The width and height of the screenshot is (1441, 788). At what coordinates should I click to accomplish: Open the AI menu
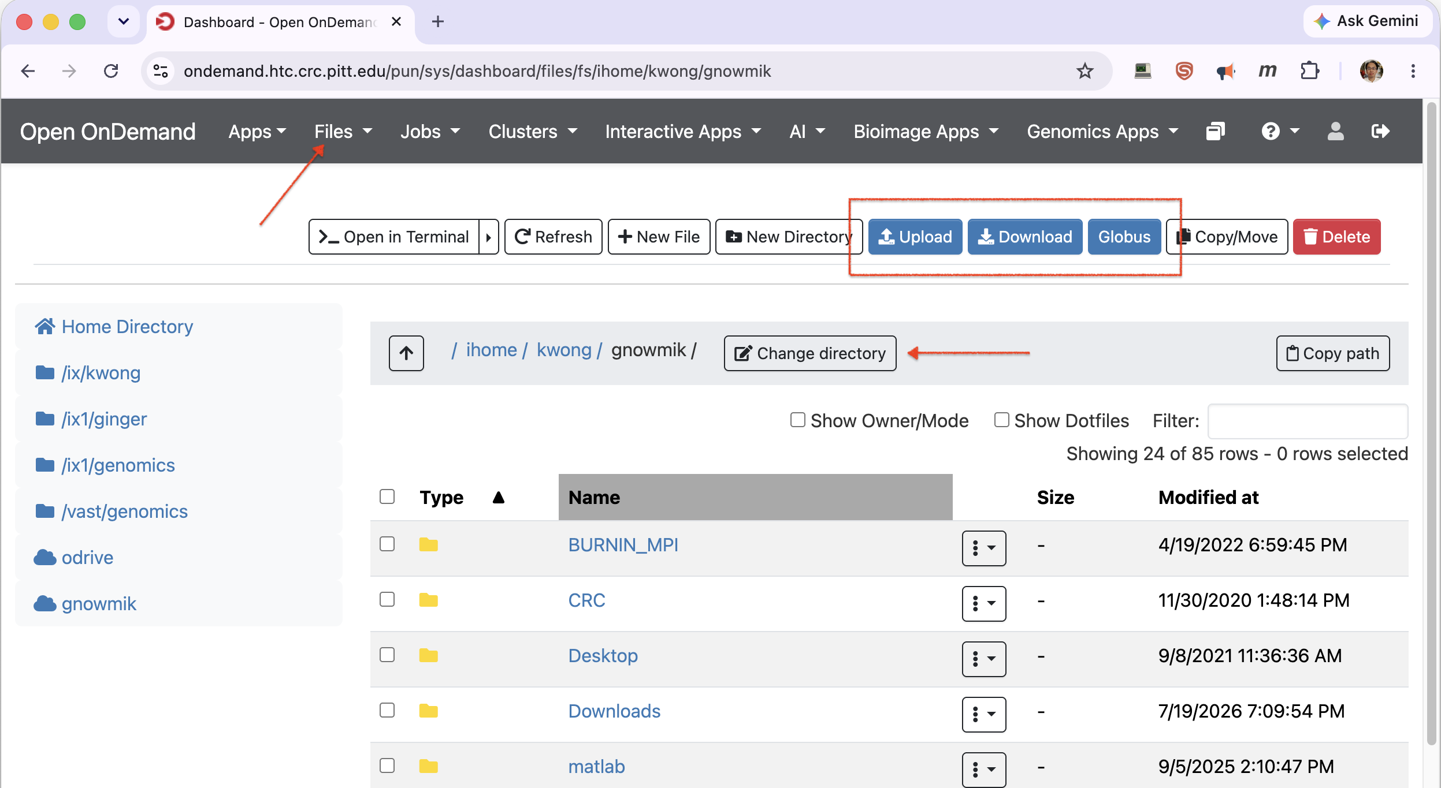tap(807, 132)
